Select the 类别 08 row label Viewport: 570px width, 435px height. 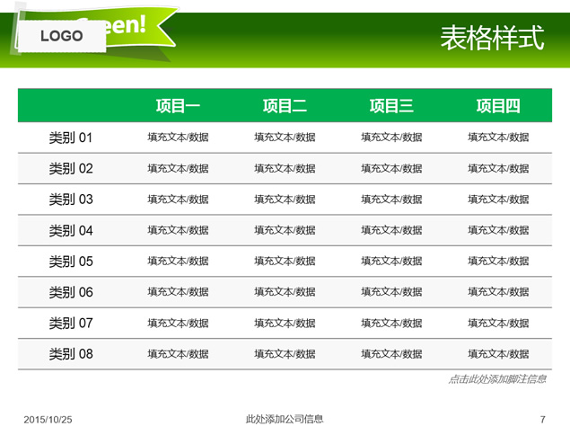pyautogui.click(x=71, y=354)
